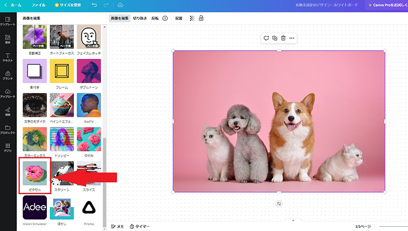Open the Brand sidebar panel

pyautogui.click(x=8, y=75)
